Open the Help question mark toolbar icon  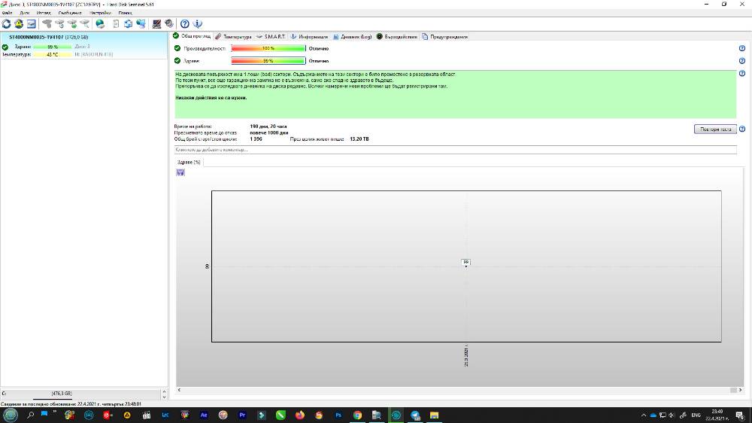coord(185,23)
